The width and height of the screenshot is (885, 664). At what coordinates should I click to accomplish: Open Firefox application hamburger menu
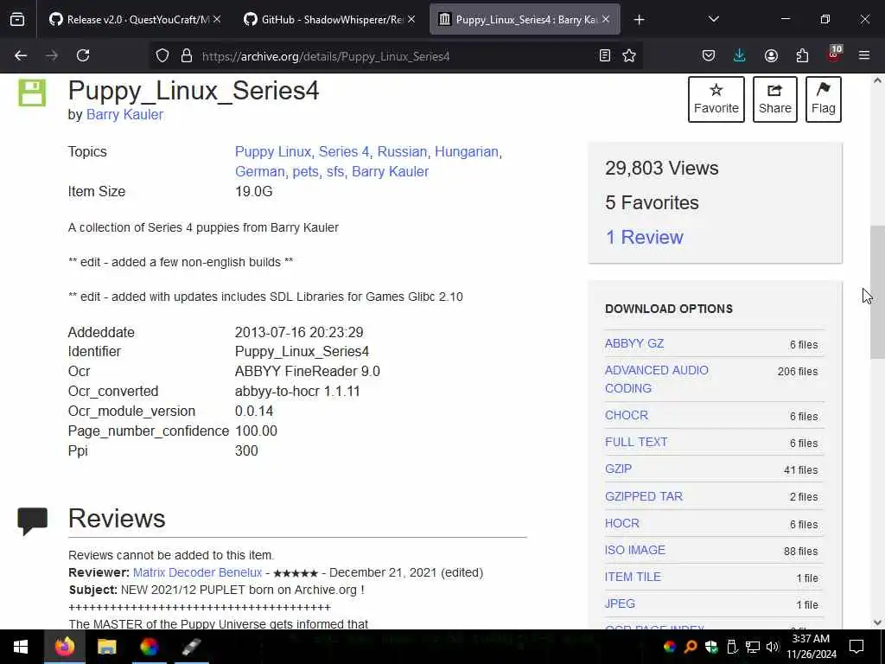pos(864,55)
